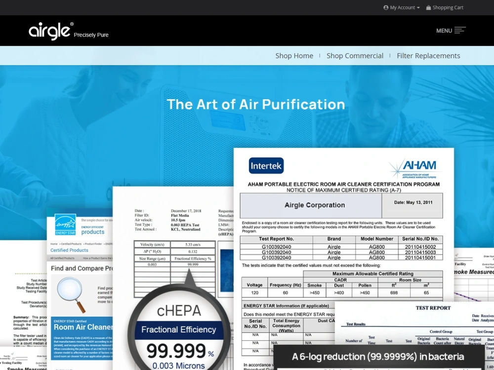Click '0.003 HEPA Test' test type

(185, 225)
